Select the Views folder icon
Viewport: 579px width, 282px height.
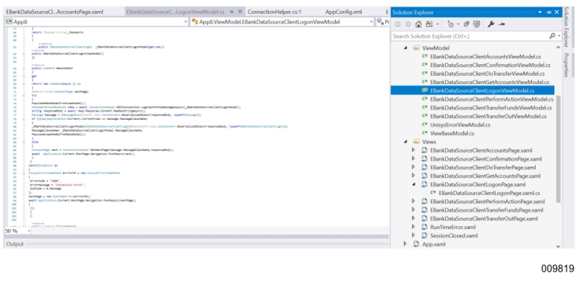(416, 141)
